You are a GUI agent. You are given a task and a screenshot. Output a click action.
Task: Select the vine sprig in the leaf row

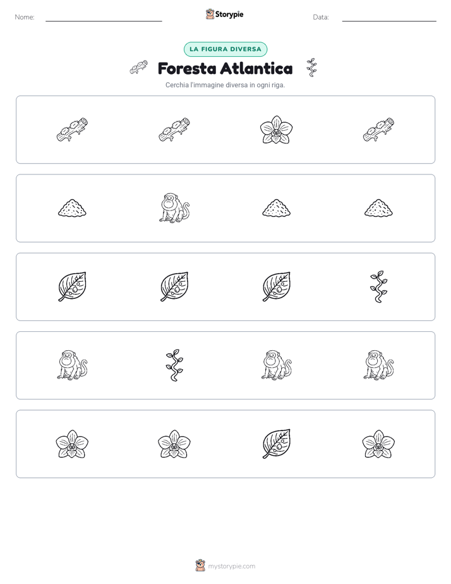(378, 287)
